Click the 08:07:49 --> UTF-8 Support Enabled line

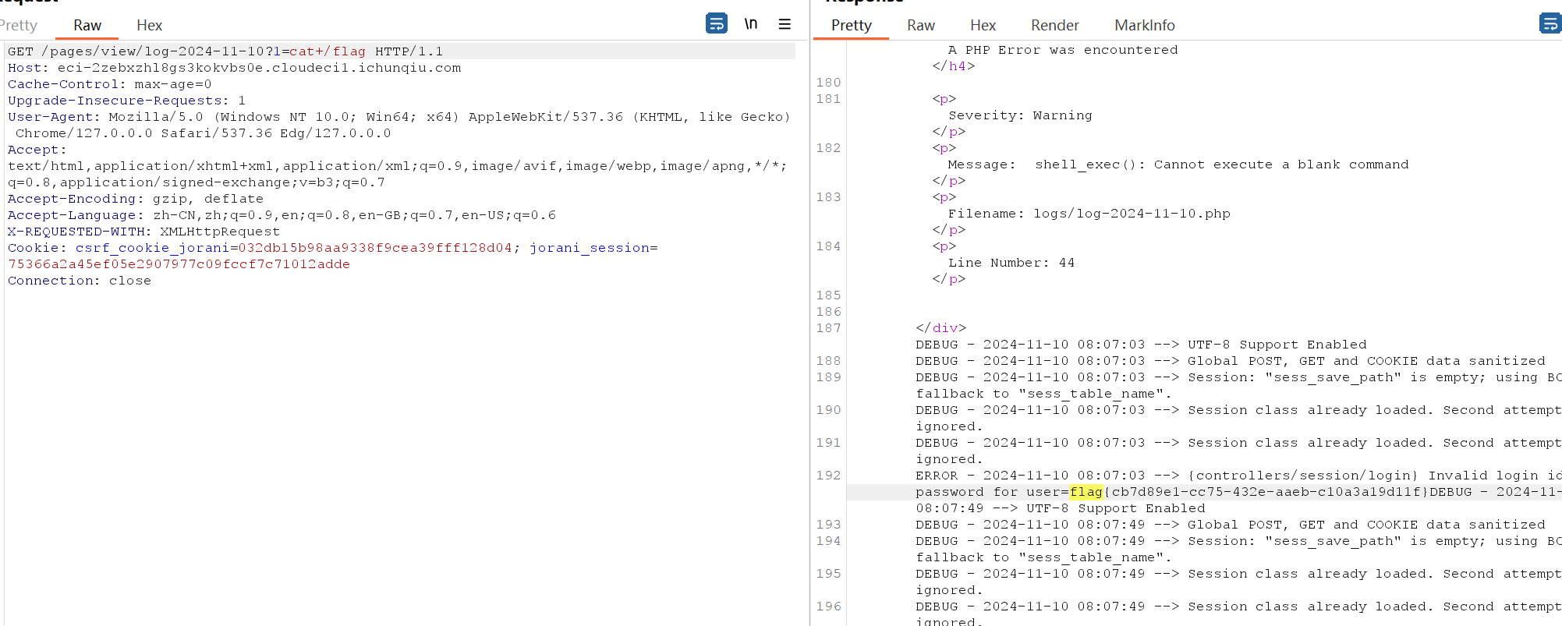coord(1061,508)
